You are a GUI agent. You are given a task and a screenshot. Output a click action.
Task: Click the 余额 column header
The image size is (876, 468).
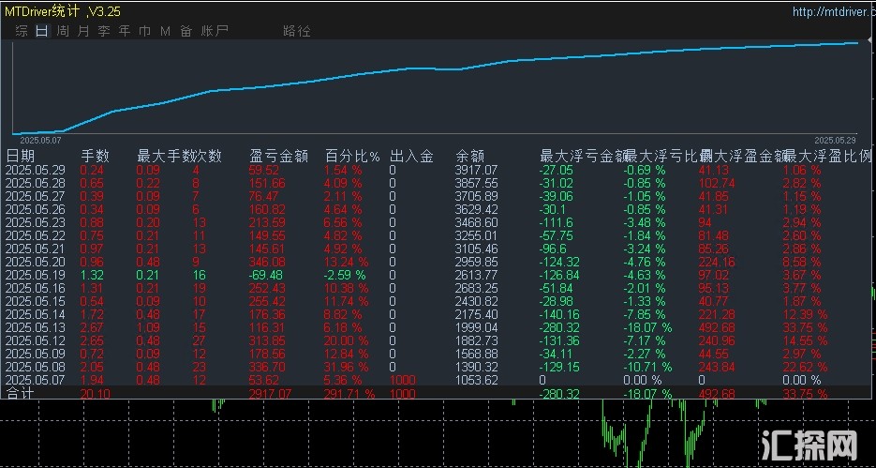[x=470, y=156]
